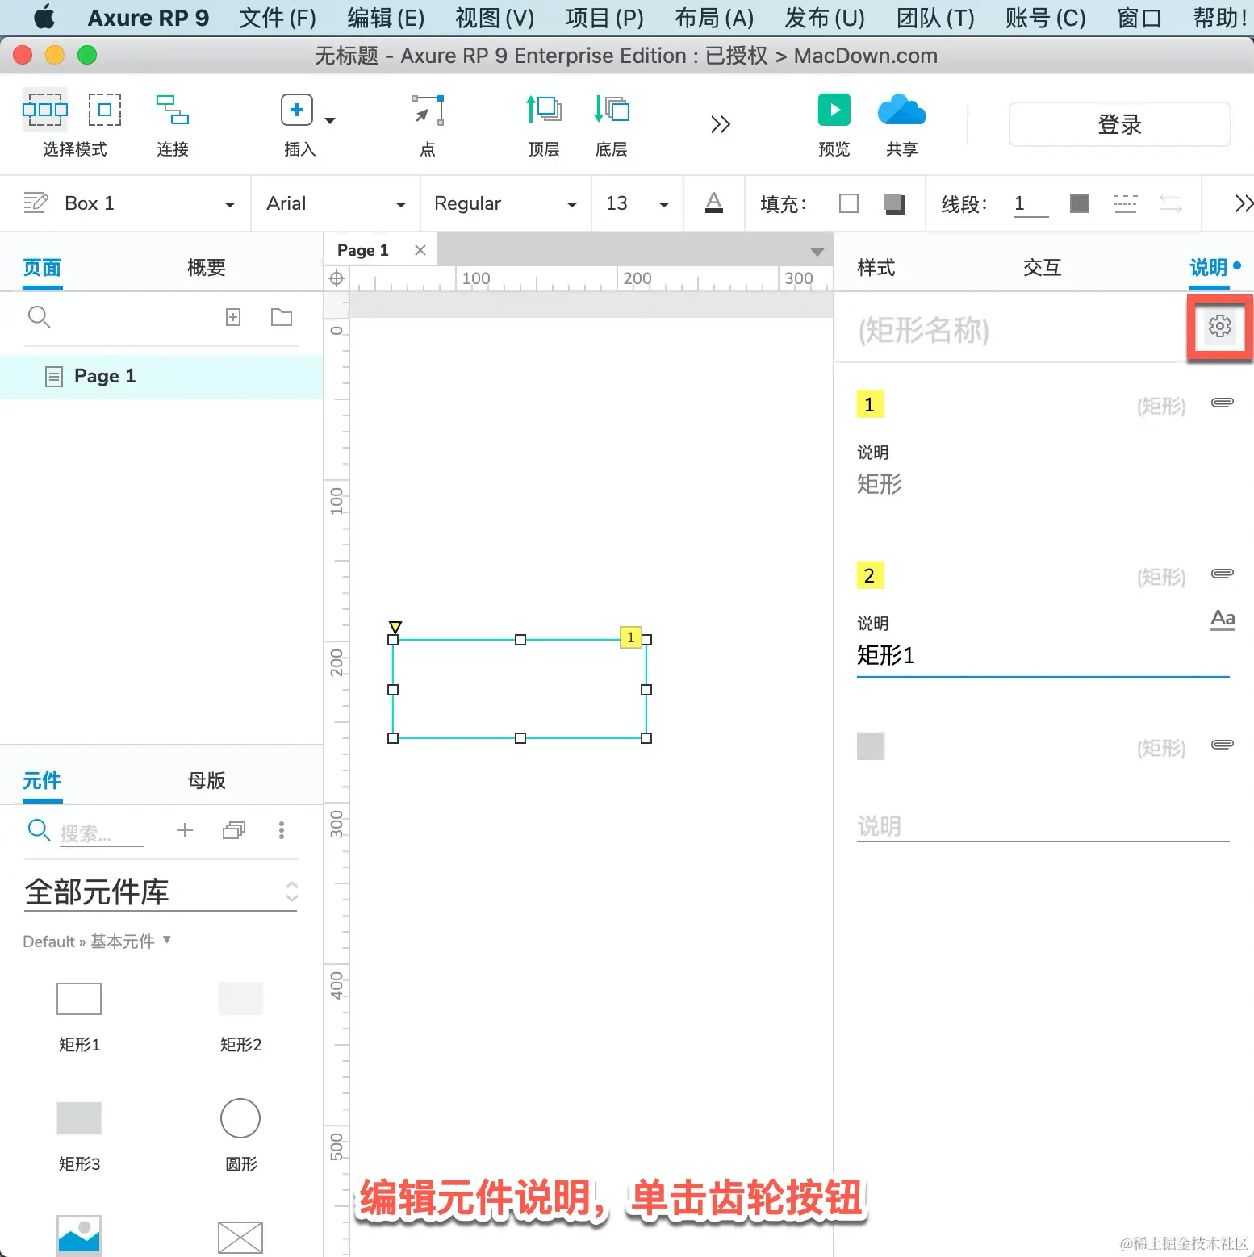Image resolution: width=1254 pixels, height=1257 pixels.
Task: Click the paperclip icon for the gray note
Action: point(1223,745)
